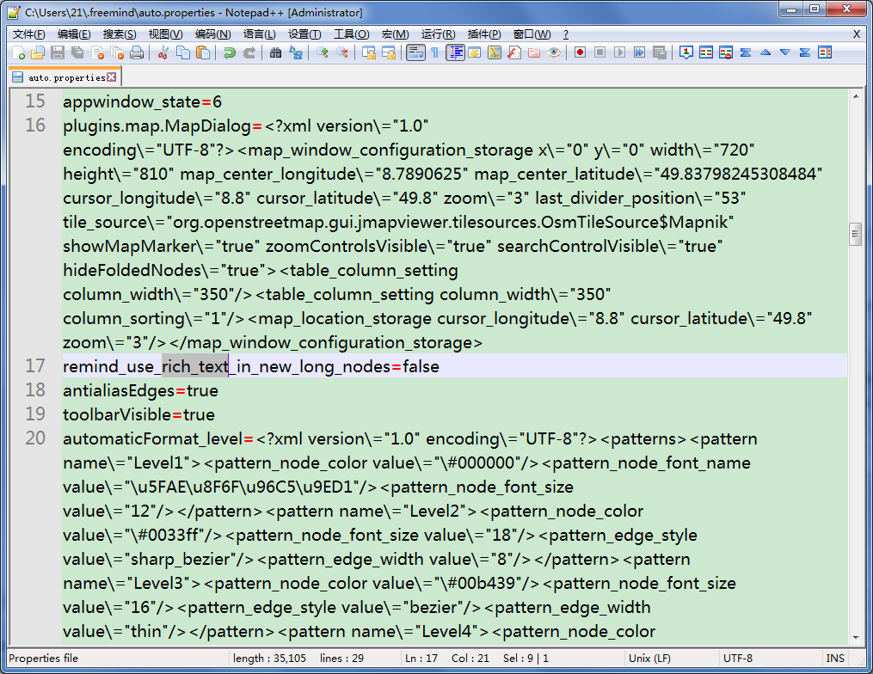The width and height of the screenshot is (873, 674).
Task: Toggle show all characters pilcrow icon
Action: coord(434,53)
